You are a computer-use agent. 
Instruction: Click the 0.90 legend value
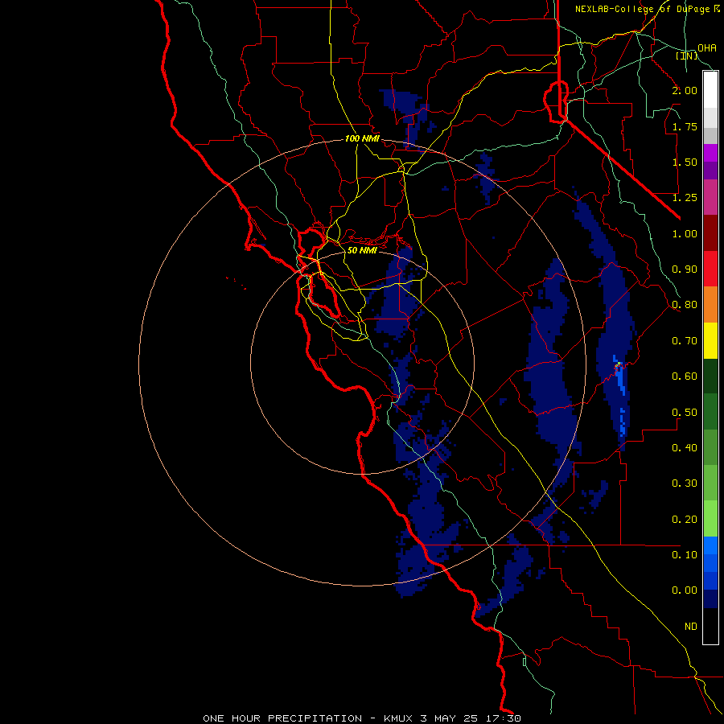pyautogui.click(x=685, y=269)
